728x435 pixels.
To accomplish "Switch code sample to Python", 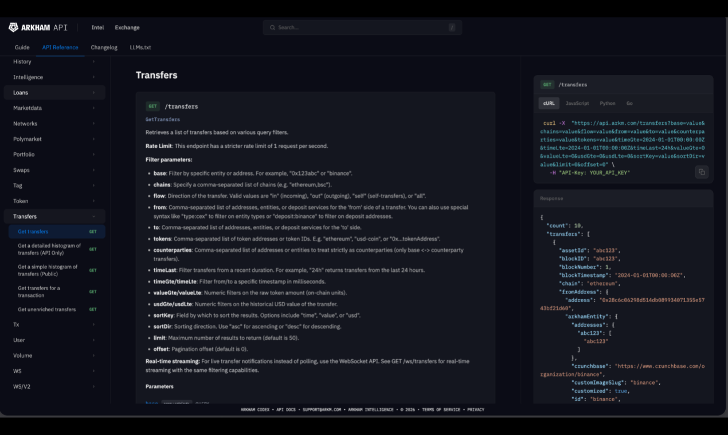I will pyautogui.click(x=608, y=104).
